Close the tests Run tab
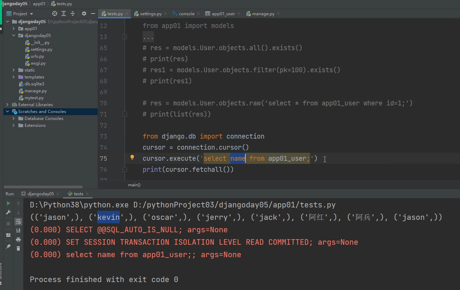Viewport: 460px width, 290px height. [87, 194]
